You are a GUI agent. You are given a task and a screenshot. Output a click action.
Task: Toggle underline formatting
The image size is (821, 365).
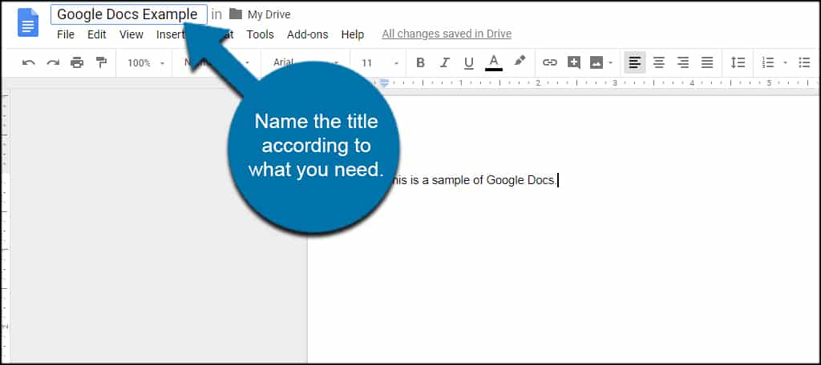click(x=468, y=63)
